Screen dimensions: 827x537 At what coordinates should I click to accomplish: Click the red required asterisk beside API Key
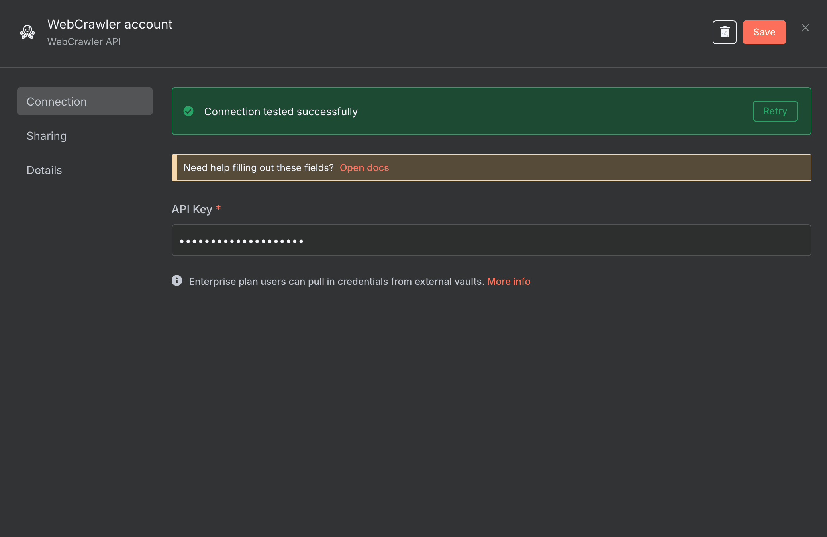(x=218, y=208)
